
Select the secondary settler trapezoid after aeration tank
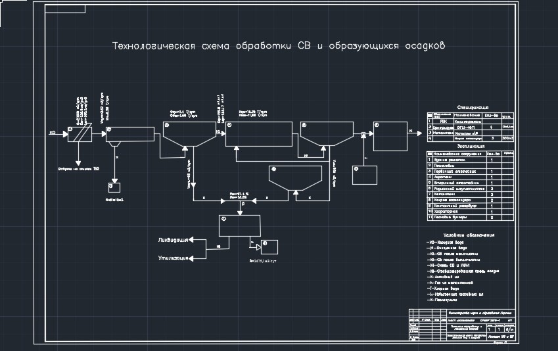click(x=327, y=134)
